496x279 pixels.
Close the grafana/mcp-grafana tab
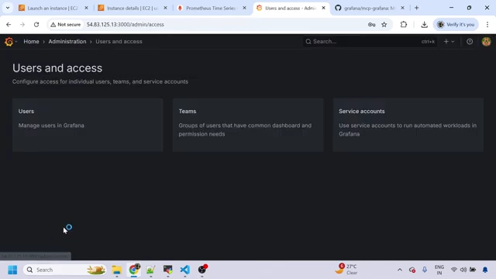point(402,8)
